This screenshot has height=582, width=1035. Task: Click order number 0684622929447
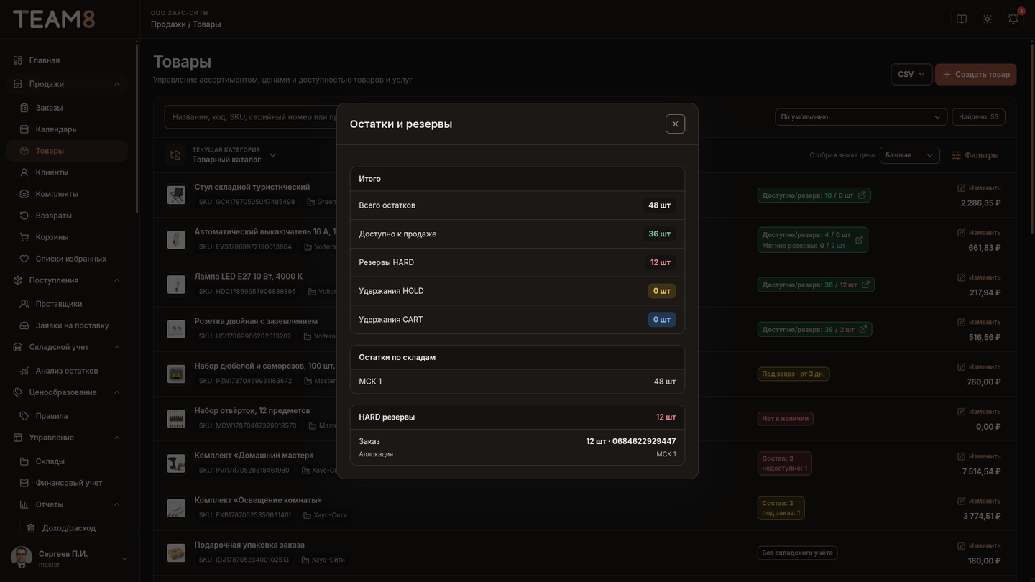click(644, 441)
